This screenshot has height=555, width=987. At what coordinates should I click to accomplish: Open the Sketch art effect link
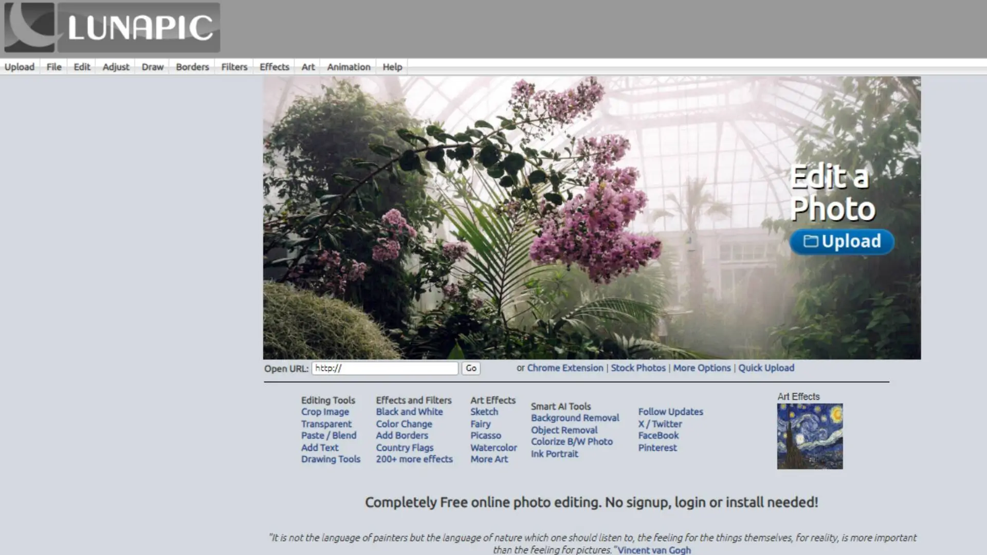(x=484, y=412)
